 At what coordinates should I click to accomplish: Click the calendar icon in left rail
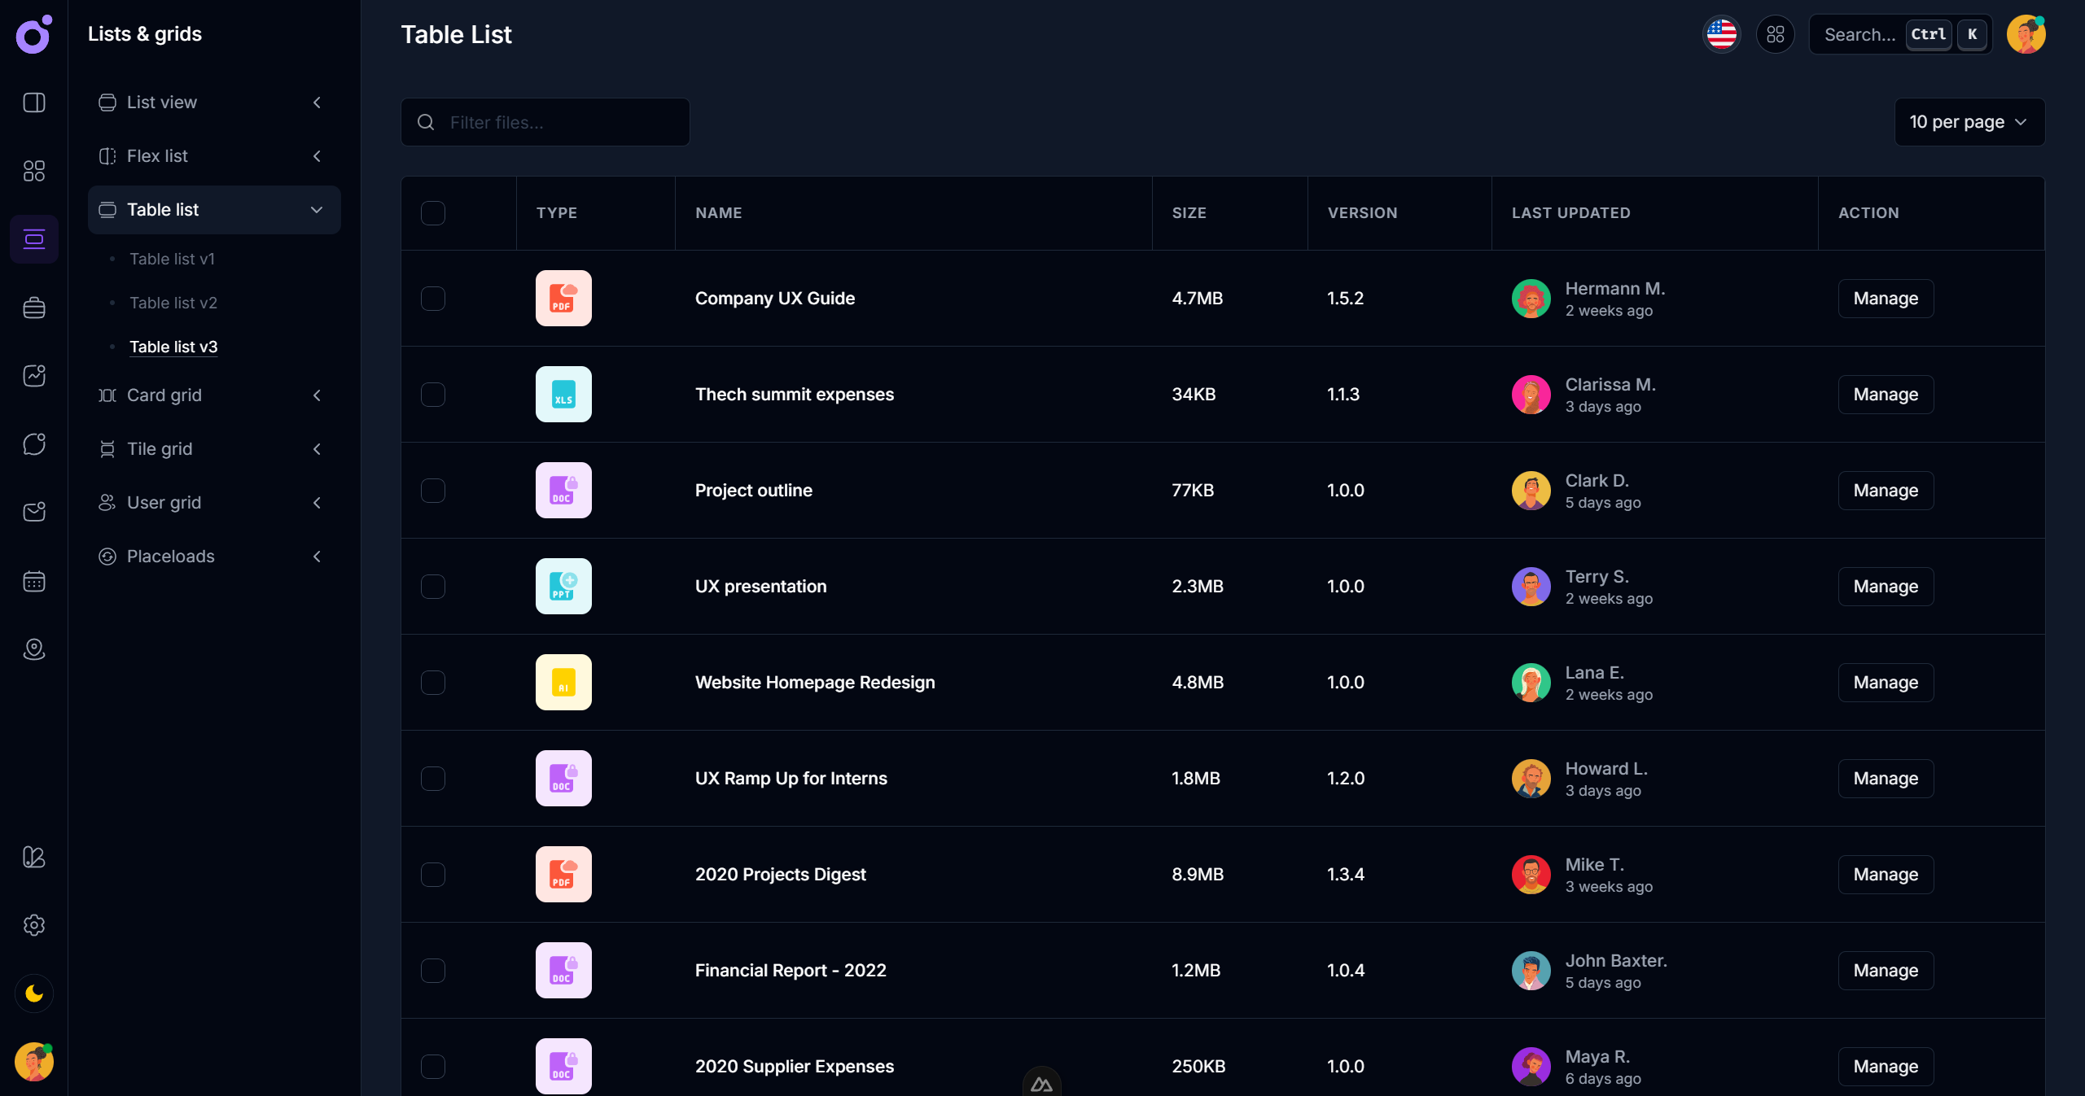pyautogui.click(x=34, y=581)
